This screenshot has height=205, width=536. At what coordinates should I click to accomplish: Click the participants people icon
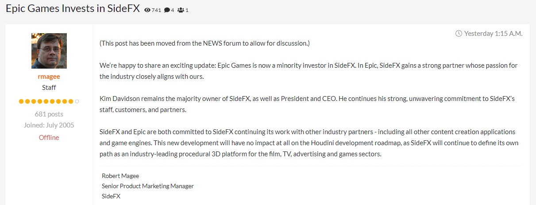(181, 10)
